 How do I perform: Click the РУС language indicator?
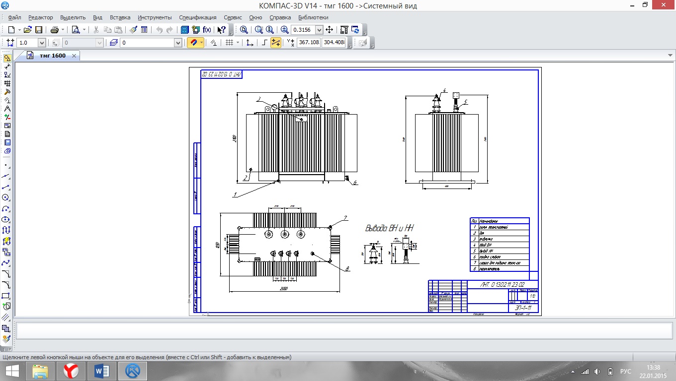tap(626, 372)
